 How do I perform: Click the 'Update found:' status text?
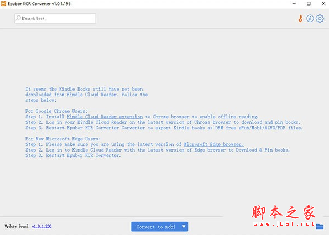pos(17,226)
